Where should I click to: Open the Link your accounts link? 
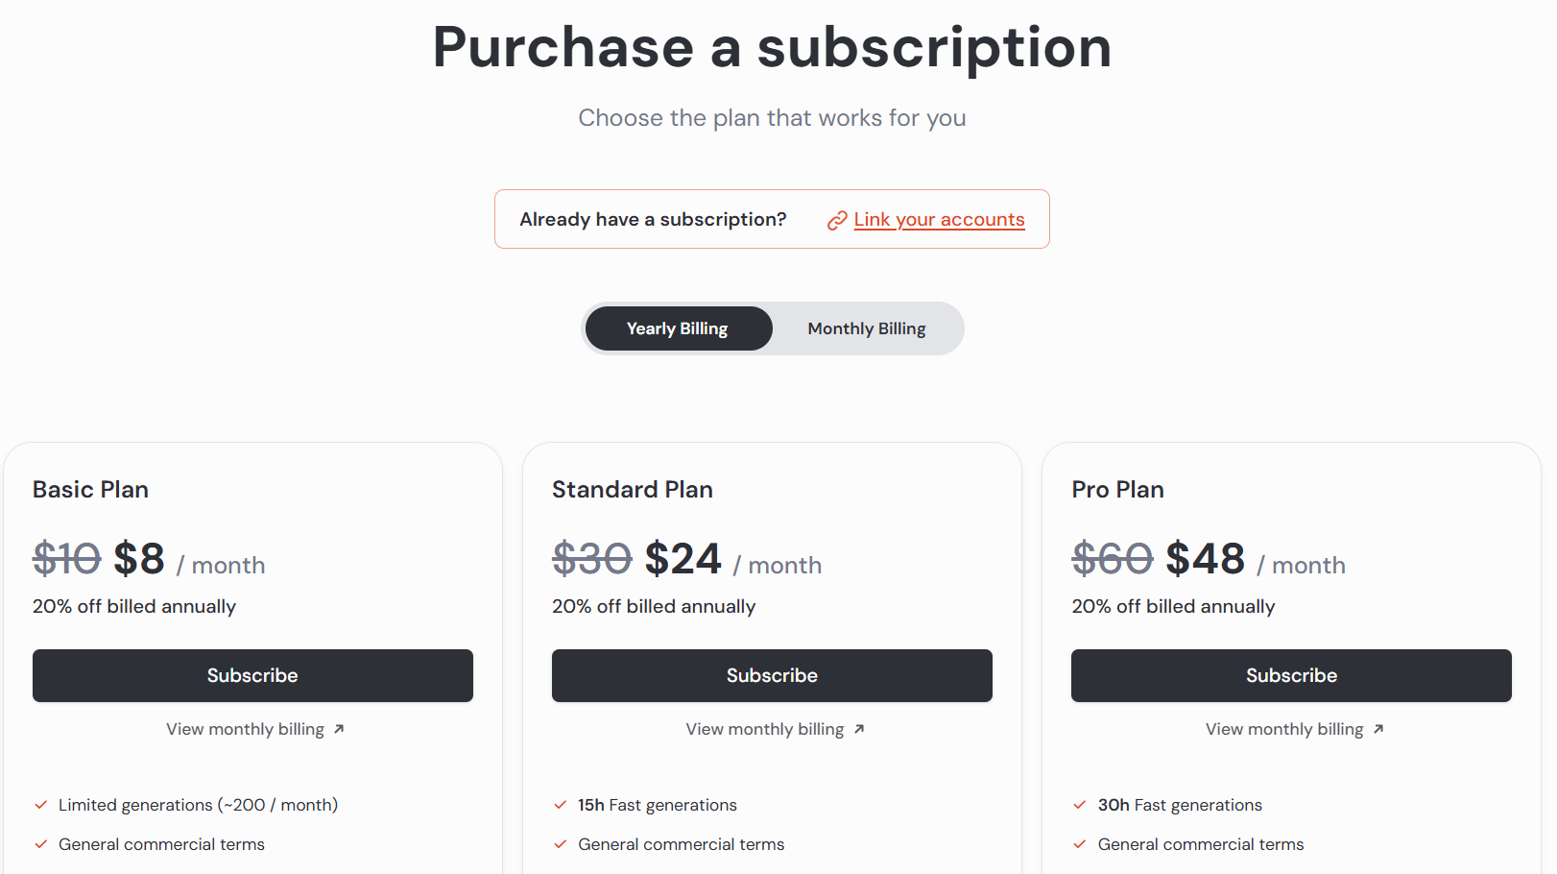[x=940, y=220]
